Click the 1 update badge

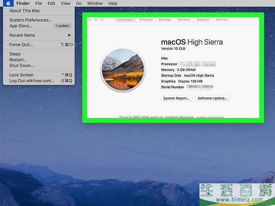click(62, 26)
